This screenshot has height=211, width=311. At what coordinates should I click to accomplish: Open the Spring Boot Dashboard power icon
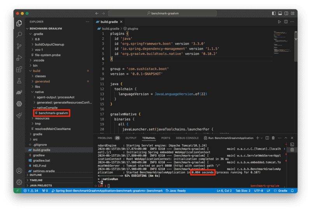[x=19, y=104]
